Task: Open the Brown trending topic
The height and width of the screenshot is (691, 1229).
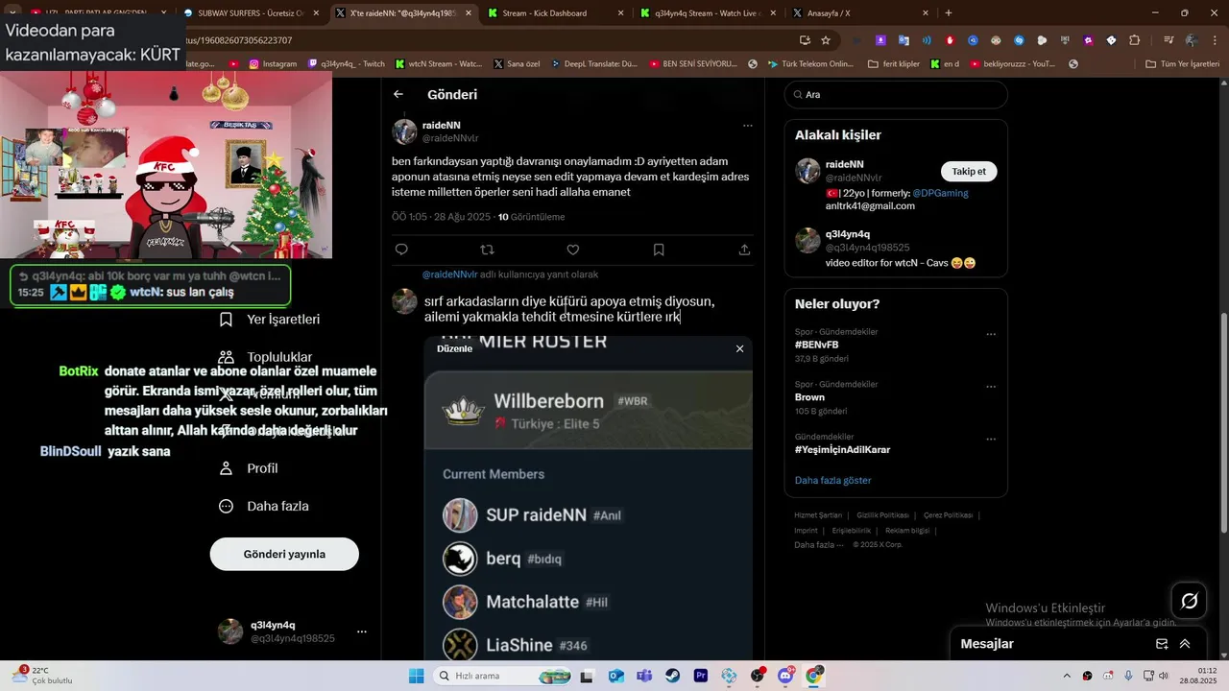Action: pos(809,396)
